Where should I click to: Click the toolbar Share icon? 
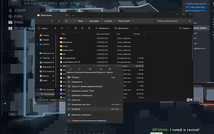(82, 28)
